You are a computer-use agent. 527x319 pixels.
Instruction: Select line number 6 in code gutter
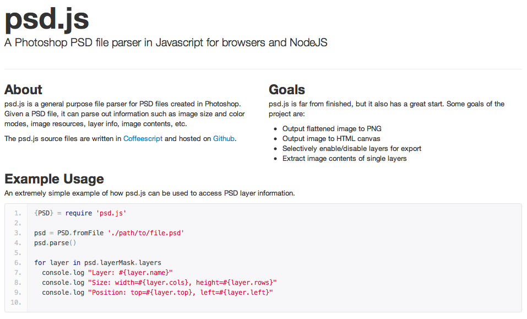pos(18,263)
